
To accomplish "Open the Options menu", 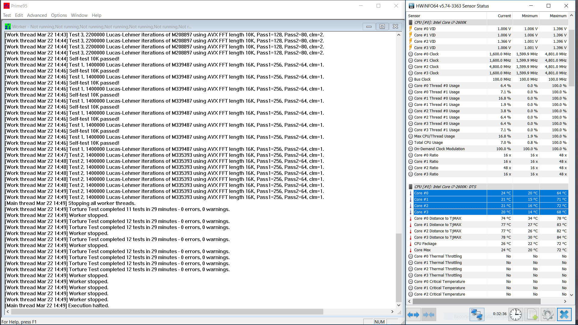I will [x=59, y=15].
